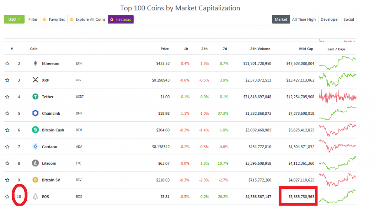Switch to the All-Time High tab
380x206 pixels.
pyautogui.click(x=304, y=19)
